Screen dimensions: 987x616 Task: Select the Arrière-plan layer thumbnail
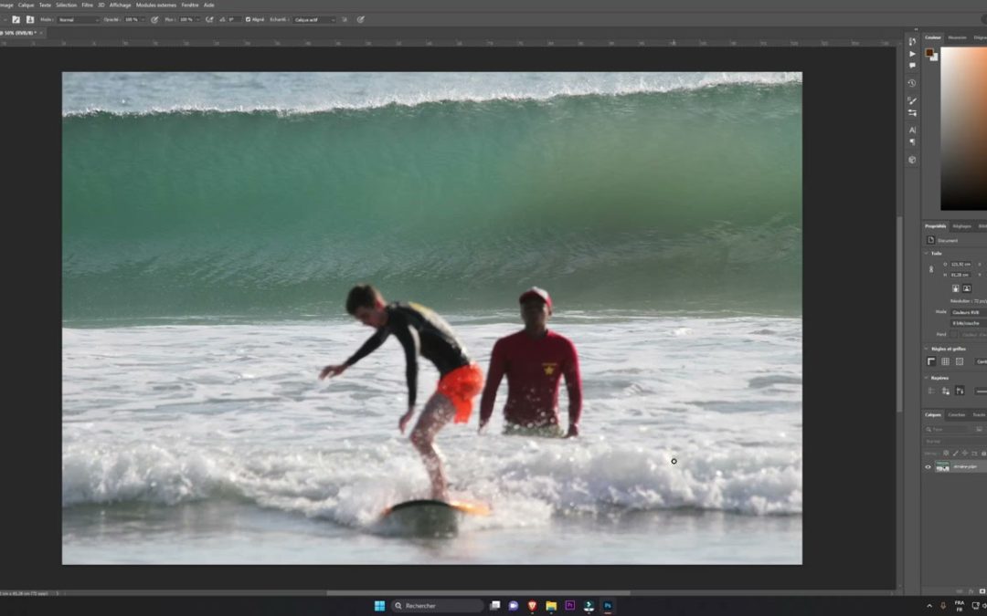(942, 467)
